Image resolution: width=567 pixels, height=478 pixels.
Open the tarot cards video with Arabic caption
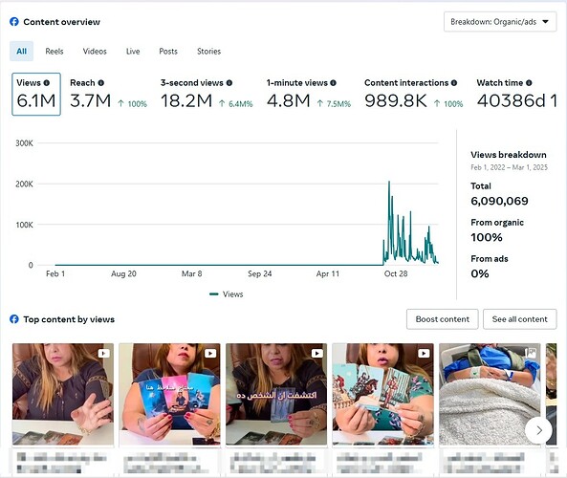276,394
